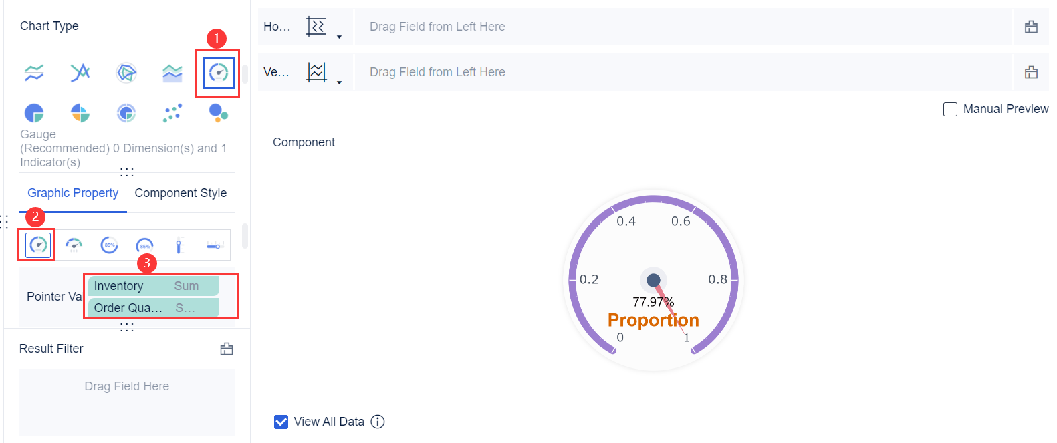The height and width of the screenshot is (443, 1057).
Task: Click the bubble chart type icon
Action: pos(217,112)
